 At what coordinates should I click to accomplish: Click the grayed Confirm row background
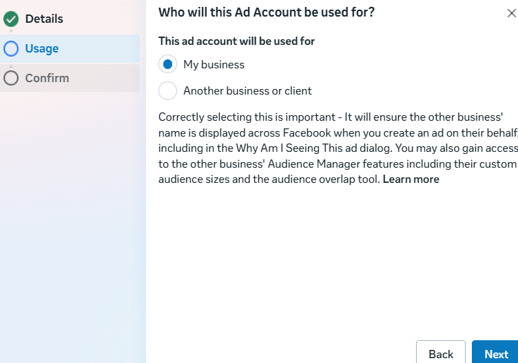(103, 78)
